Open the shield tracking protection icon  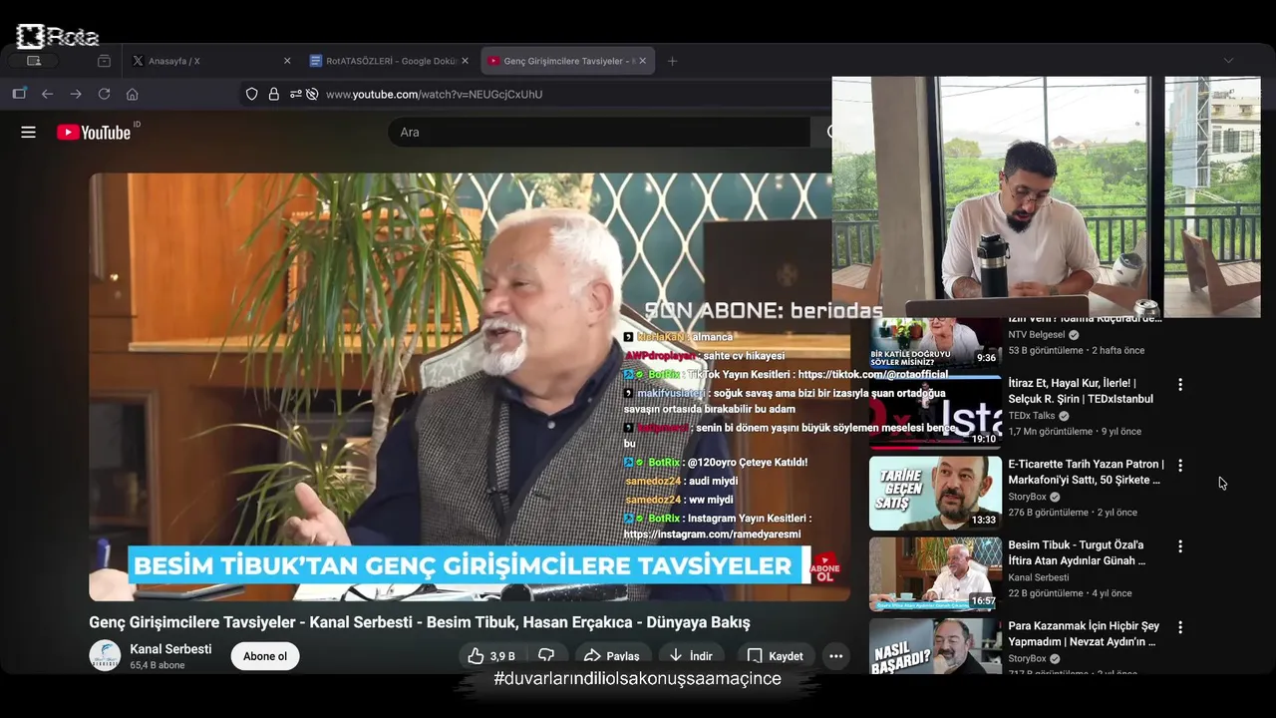(251, 94)
